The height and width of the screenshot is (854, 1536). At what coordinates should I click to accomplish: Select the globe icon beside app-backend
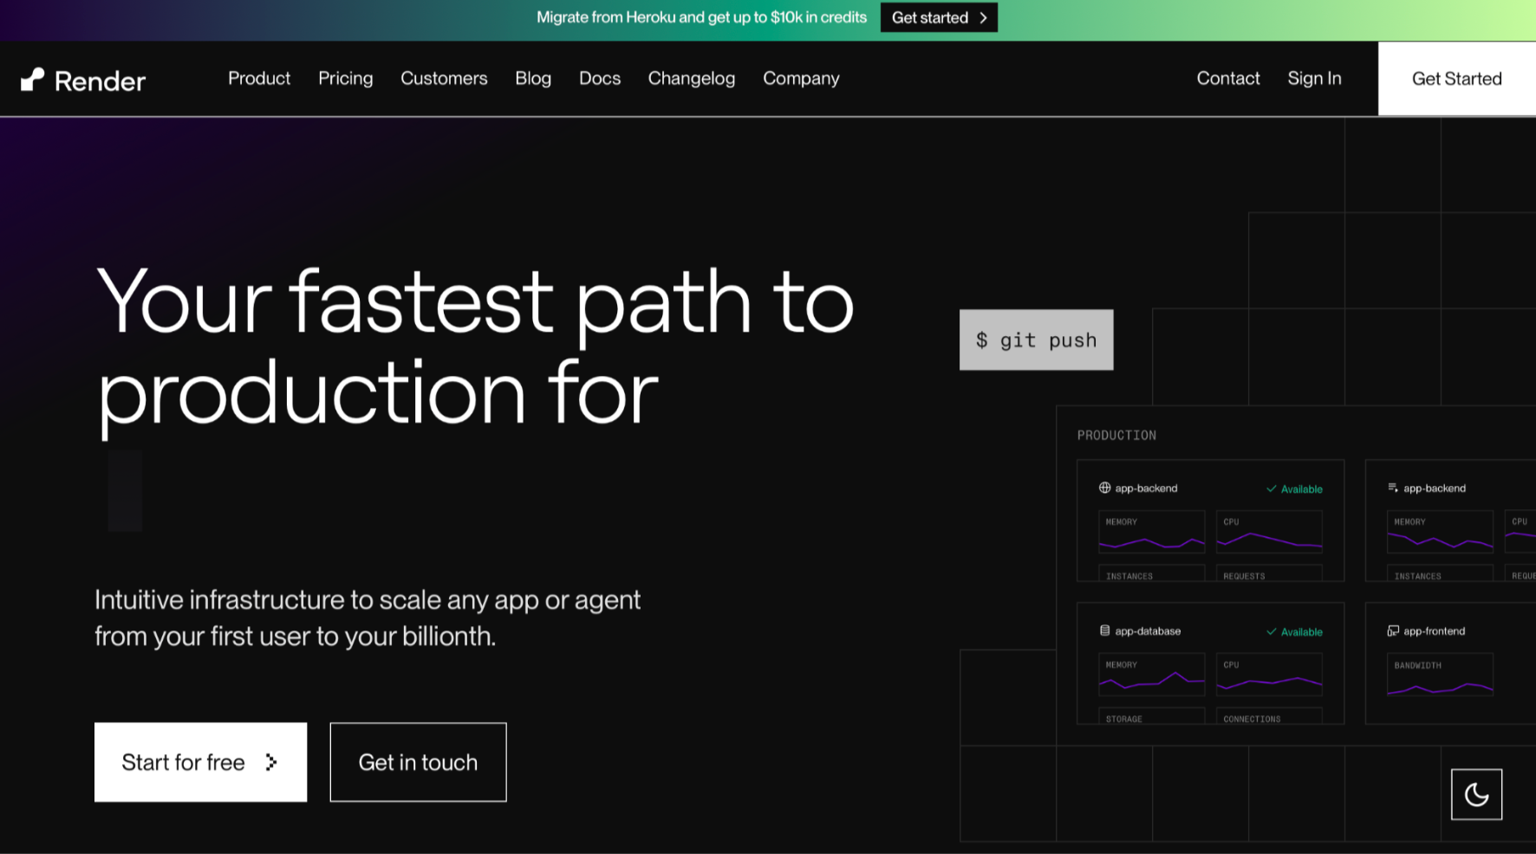point(1104,488)
